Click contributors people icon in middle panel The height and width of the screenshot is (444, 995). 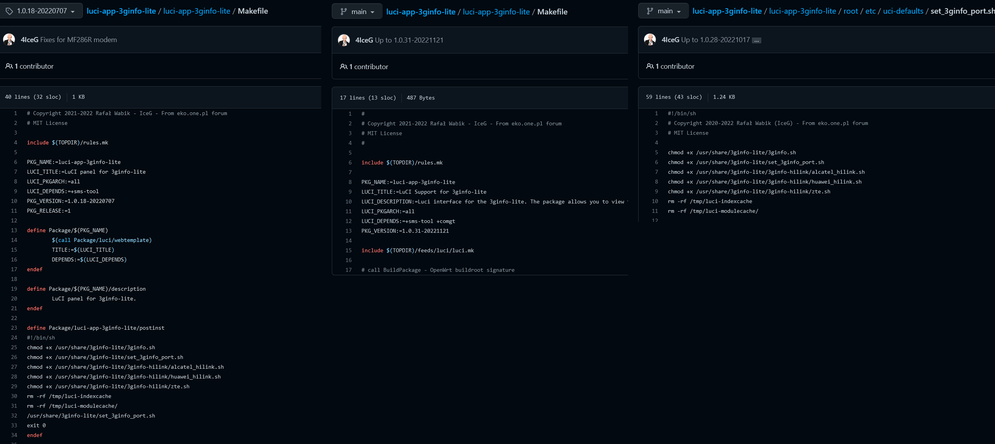click(344, 67)
